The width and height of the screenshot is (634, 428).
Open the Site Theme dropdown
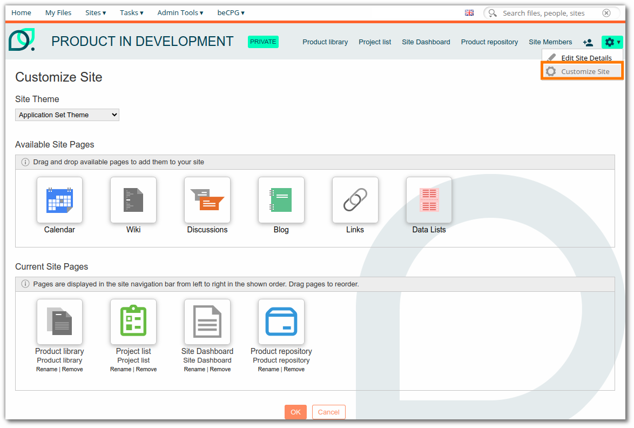(67, 115)
